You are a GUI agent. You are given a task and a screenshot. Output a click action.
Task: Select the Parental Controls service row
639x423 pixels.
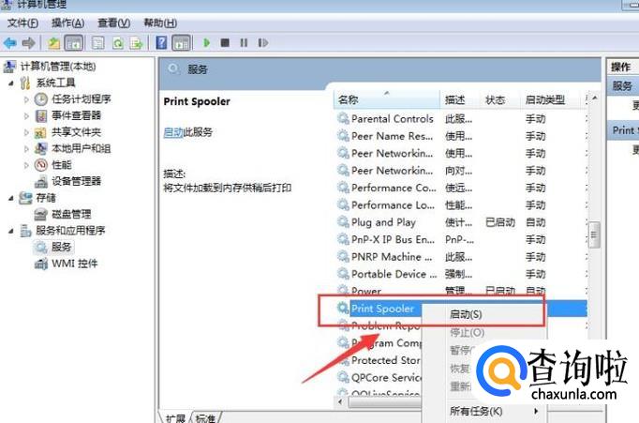click(460, 119)
